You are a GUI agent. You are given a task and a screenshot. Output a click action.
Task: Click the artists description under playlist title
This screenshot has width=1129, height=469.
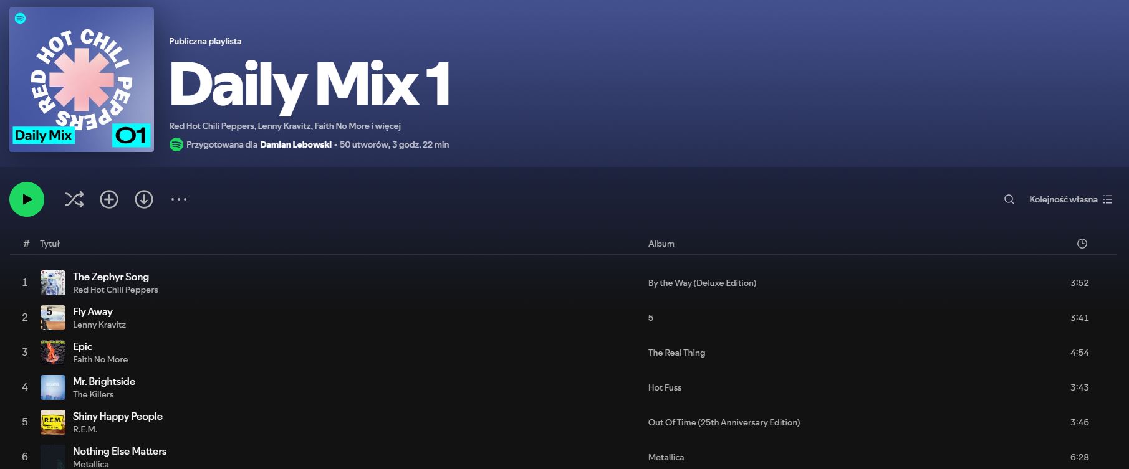[x=285, y=126]
